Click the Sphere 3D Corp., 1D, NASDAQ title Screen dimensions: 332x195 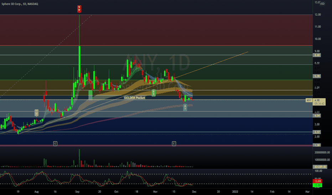(x=20, y=4)
